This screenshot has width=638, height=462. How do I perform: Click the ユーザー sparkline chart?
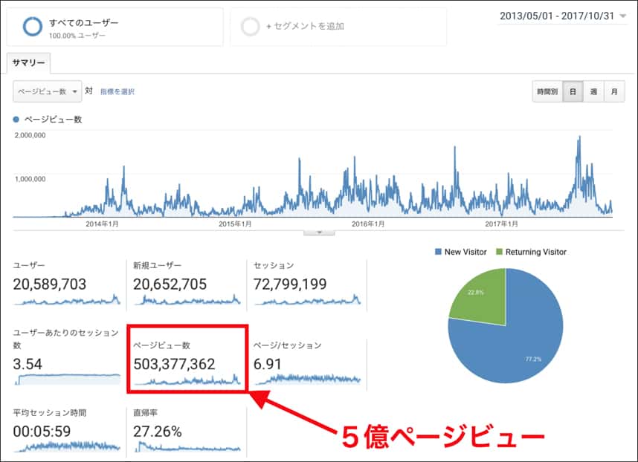pos(67,300)
